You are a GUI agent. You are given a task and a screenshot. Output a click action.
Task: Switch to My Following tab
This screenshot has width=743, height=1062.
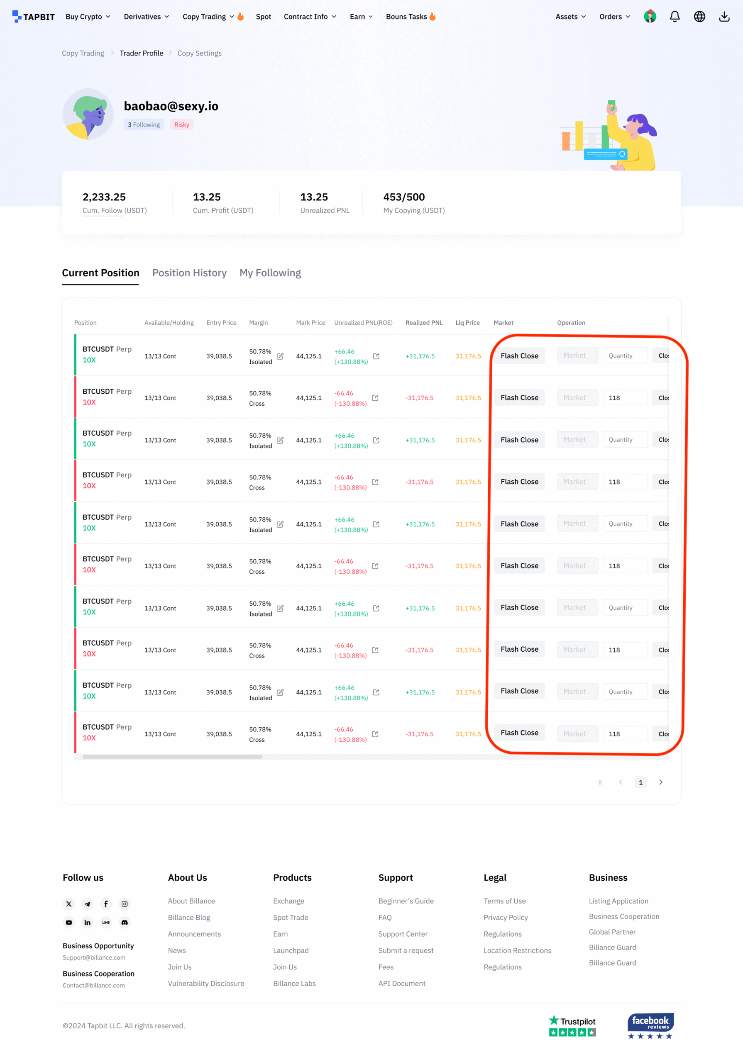coord(270,273)
